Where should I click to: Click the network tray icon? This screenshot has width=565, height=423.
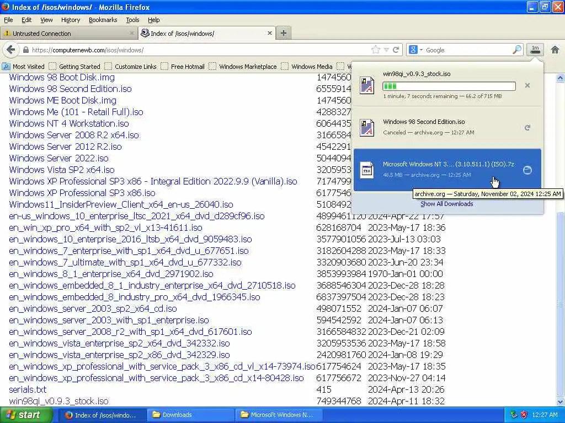coord(514,415)
